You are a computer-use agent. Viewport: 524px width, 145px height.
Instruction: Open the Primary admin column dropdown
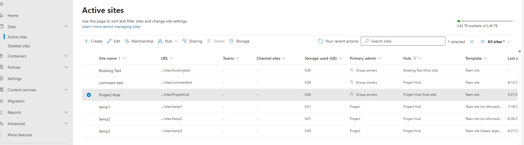[x=380, y=58]
